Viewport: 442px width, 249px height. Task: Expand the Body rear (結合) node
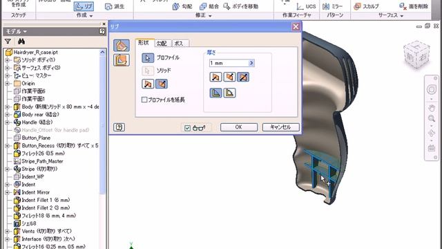point(8,114)
